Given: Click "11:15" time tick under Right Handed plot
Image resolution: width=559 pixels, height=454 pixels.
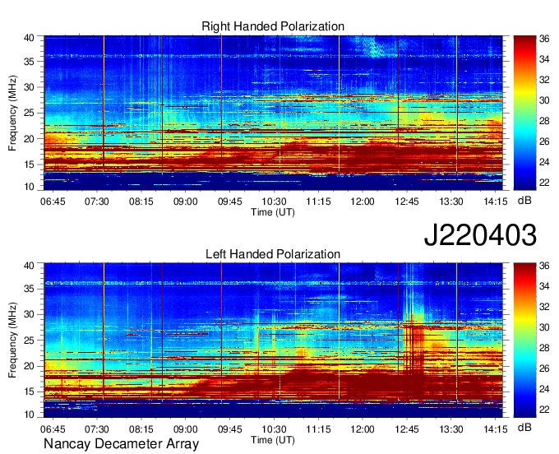Looking at the screenshot, I should 318,202.
